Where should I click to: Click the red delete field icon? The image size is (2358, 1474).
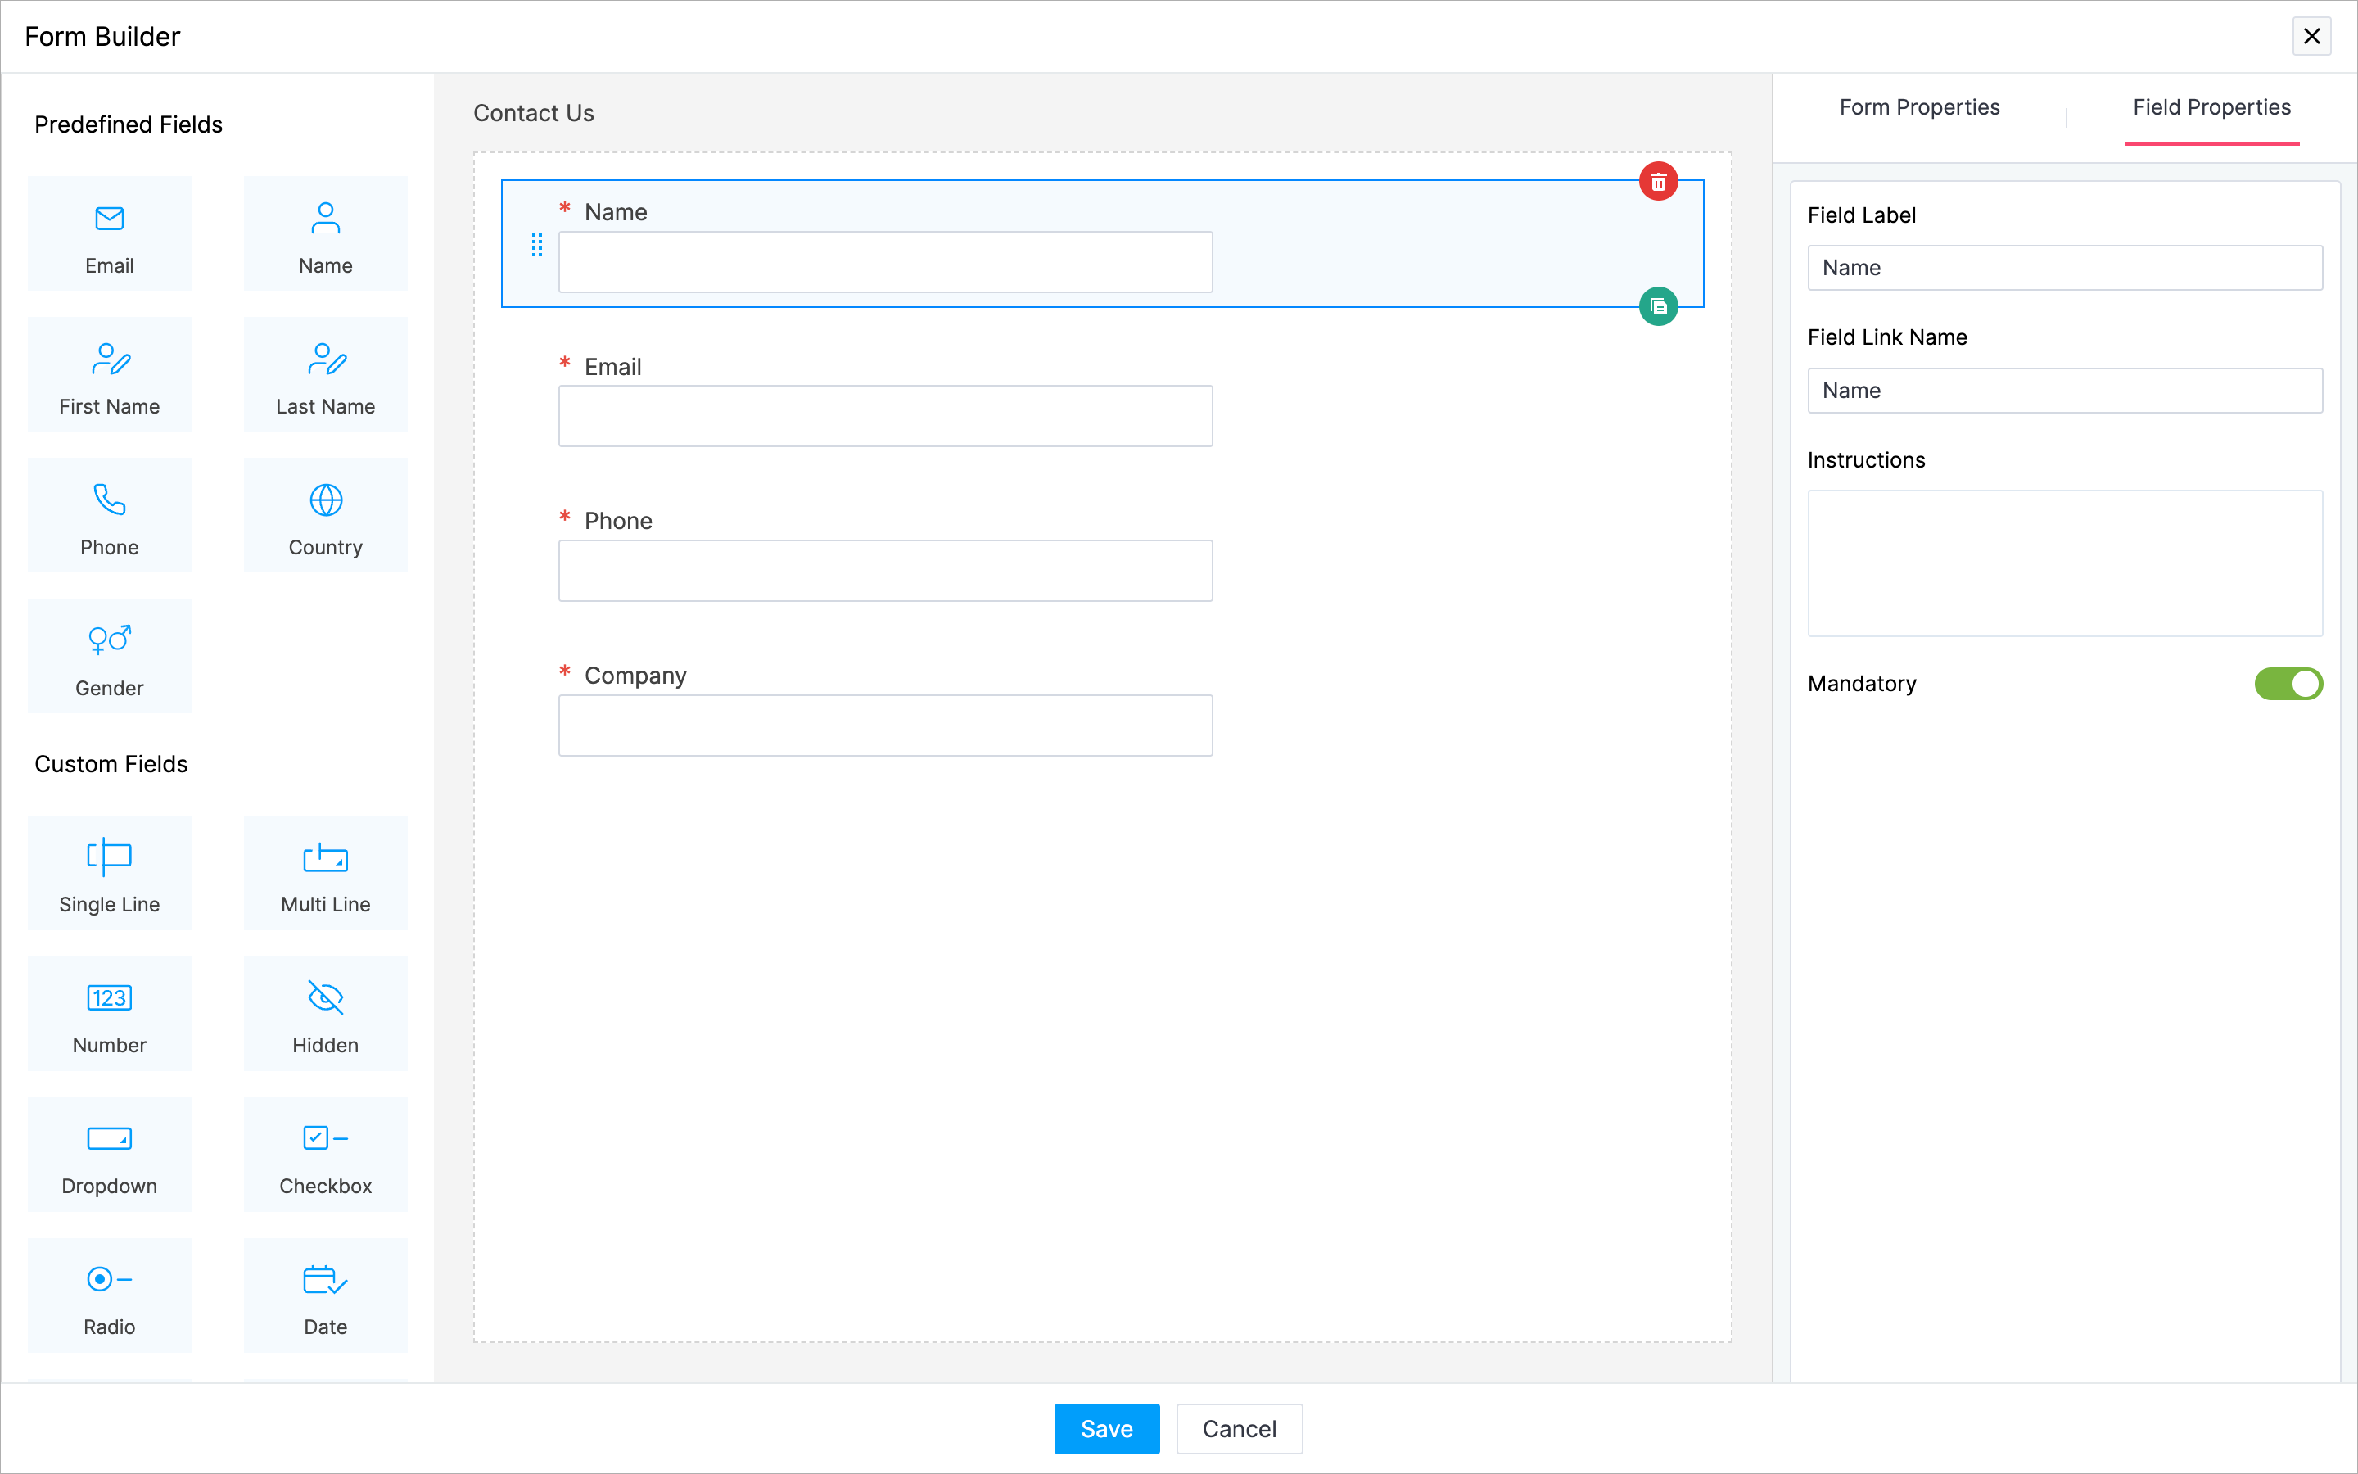(1657, 183)
